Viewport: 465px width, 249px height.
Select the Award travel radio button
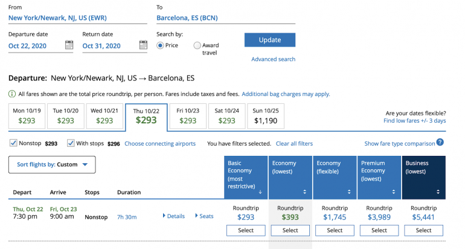coord(197,45)
